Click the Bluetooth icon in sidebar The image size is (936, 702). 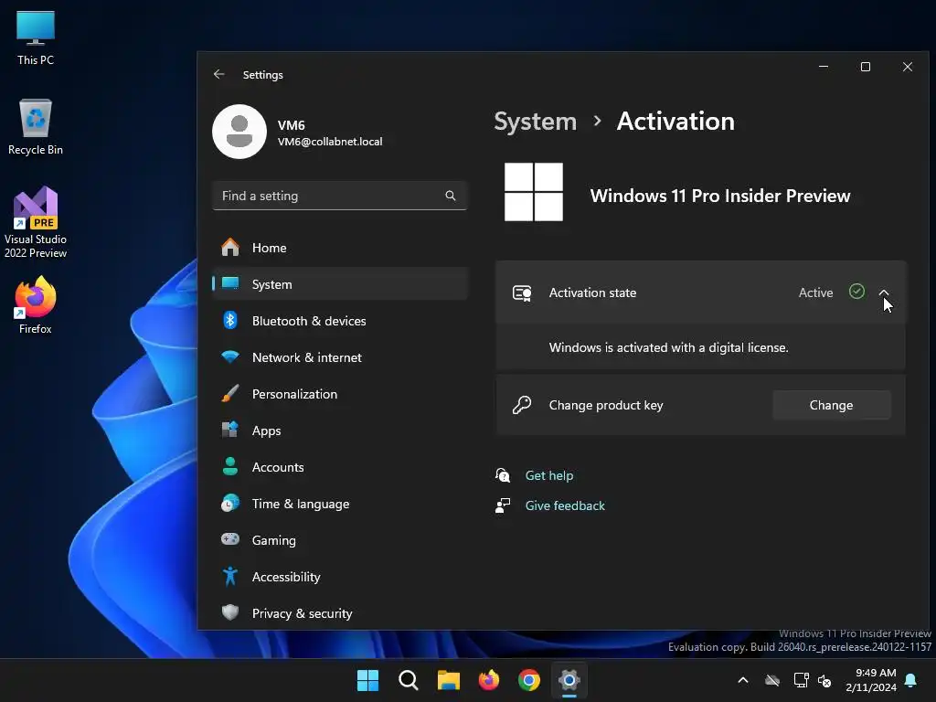(x=230, y=321)
